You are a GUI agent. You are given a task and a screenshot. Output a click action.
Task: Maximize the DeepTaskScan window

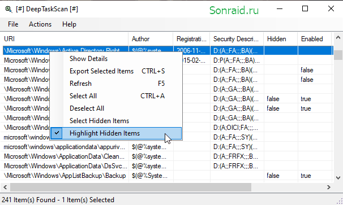[305, 9]
